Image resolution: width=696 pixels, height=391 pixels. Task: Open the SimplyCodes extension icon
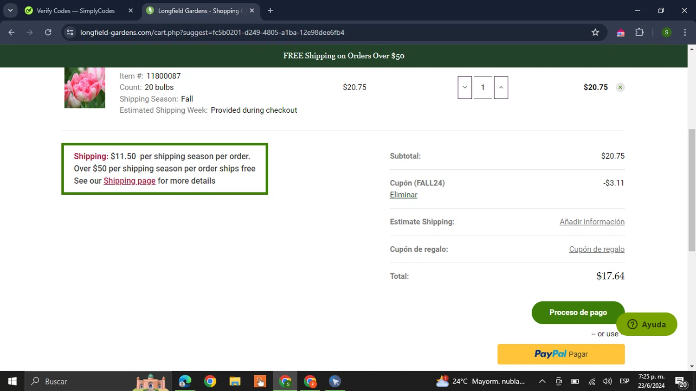[620, 32]
